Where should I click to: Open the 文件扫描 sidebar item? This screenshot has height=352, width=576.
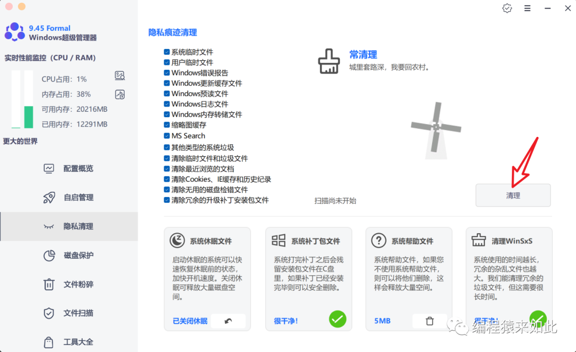[69, 313]
